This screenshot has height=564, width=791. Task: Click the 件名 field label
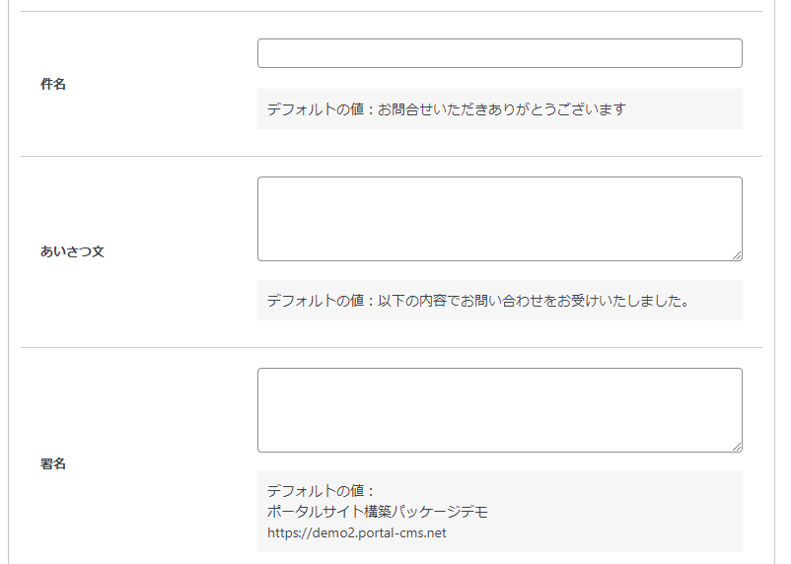tap(53, 85)
